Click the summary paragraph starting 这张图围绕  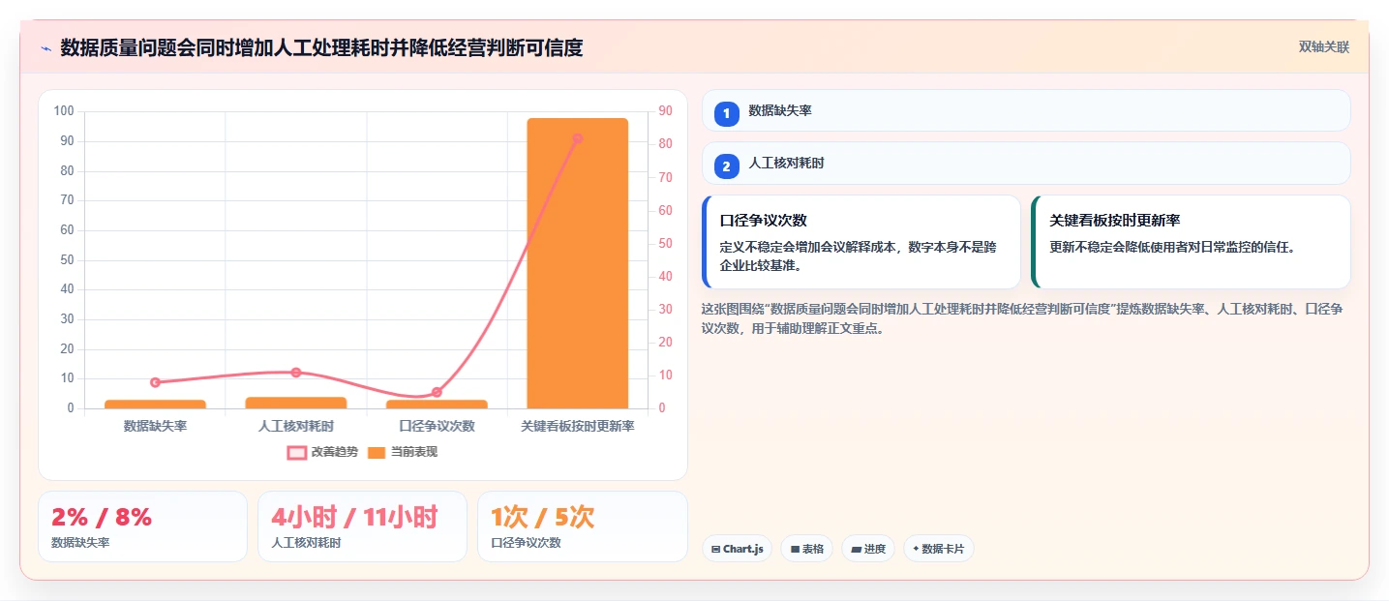tap(1021, 318)
